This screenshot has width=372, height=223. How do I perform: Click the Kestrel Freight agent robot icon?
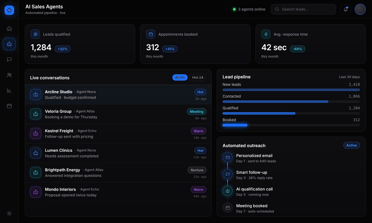[x=36, y=133]
